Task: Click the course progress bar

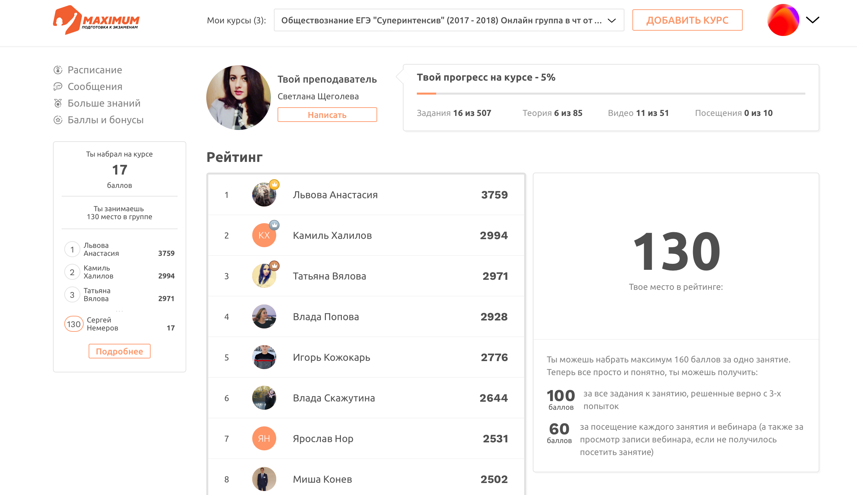Action: point(610,93)
